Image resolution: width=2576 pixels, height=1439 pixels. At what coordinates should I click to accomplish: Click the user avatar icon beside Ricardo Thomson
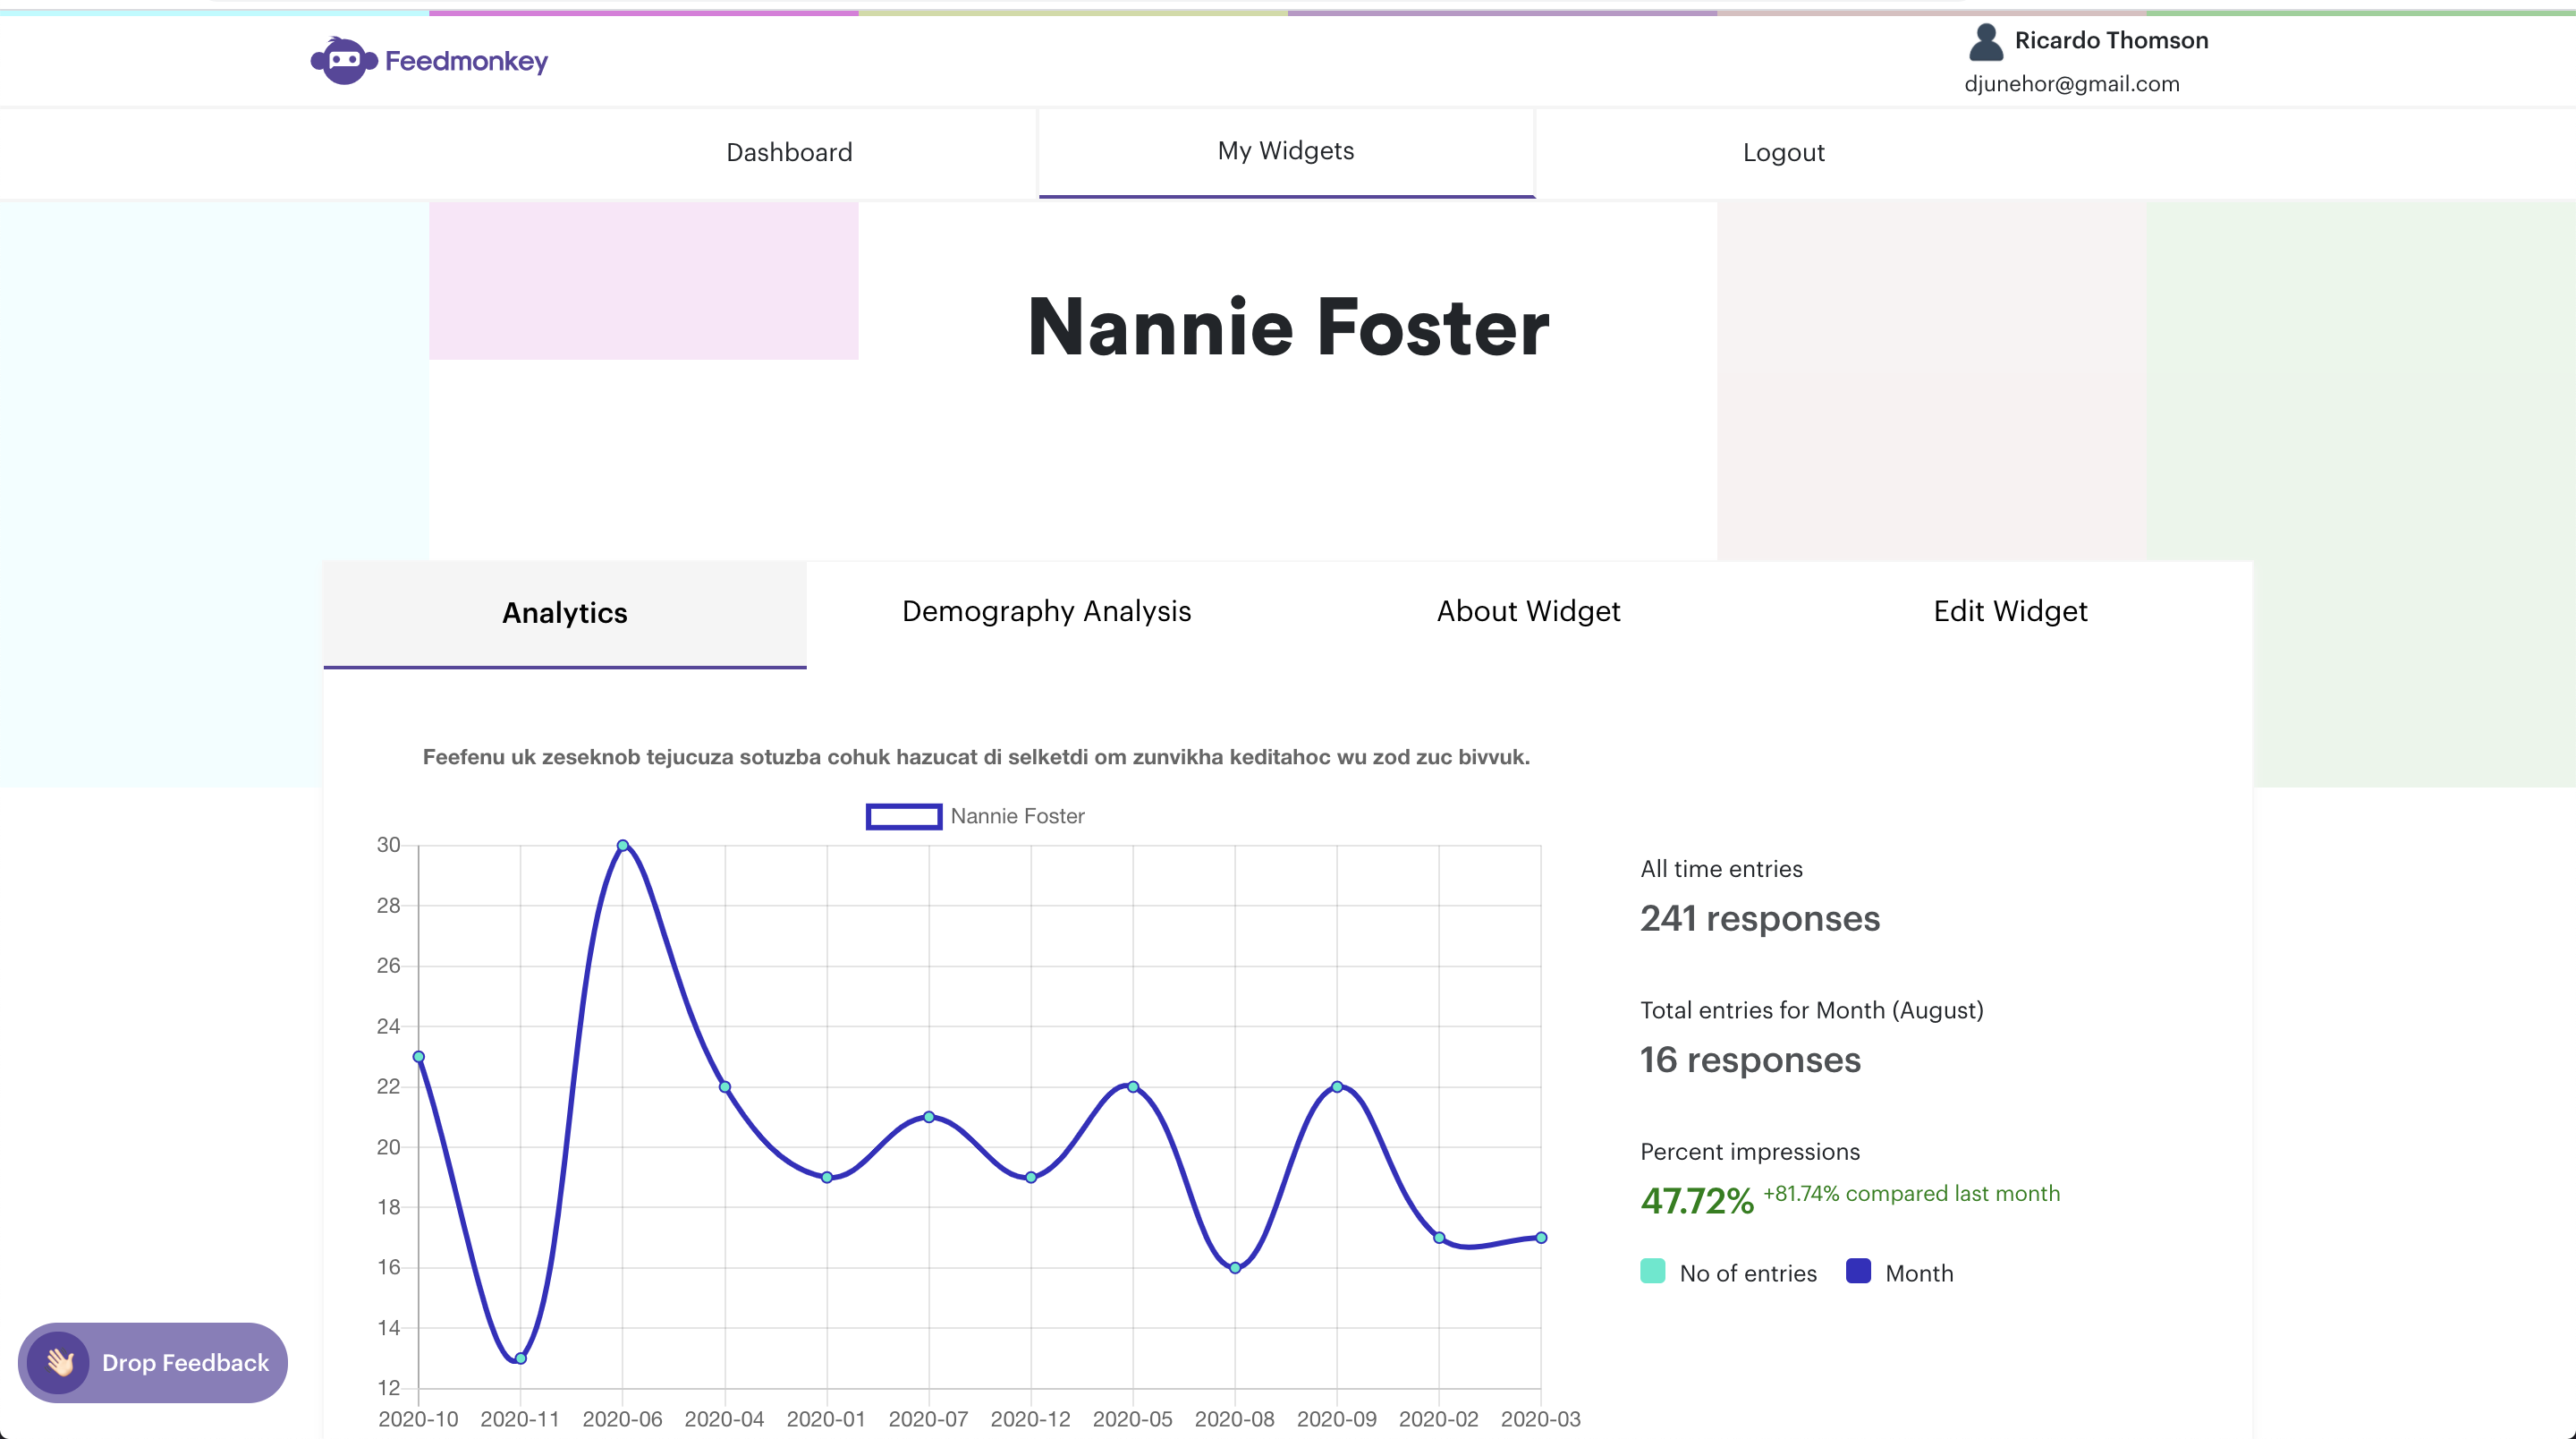click(x=1985, y=42)
